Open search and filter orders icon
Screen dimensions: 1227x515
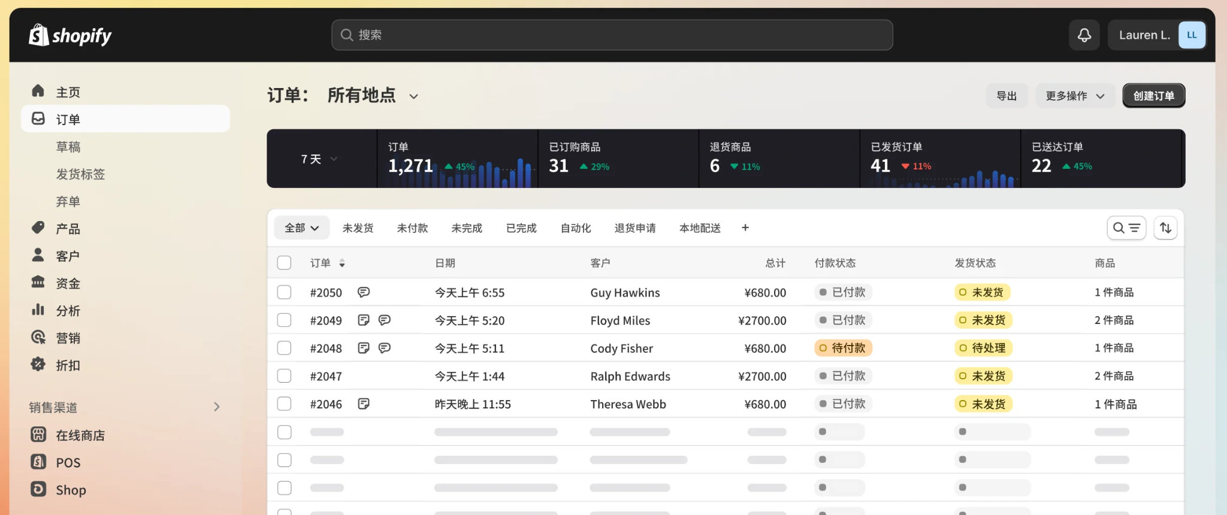click(x=1126, y=228)
